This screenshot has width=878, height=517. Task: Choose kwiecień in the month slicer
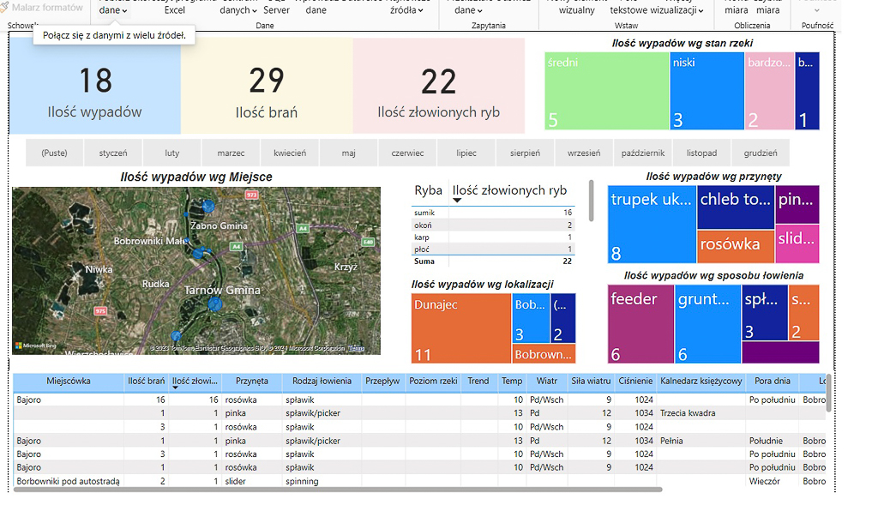290,153
